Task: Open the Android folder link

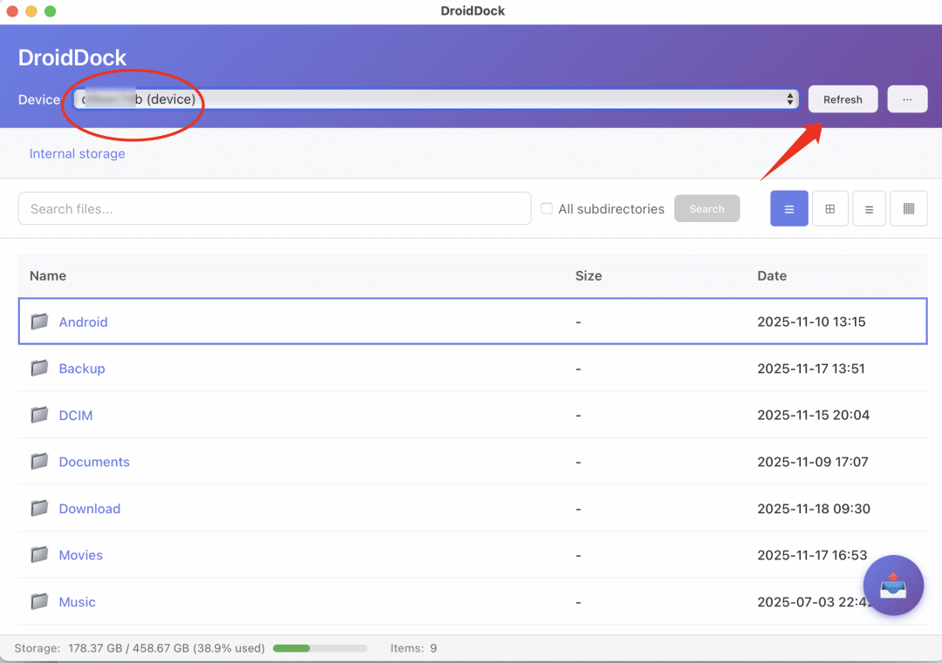Action: click(84, 322)
